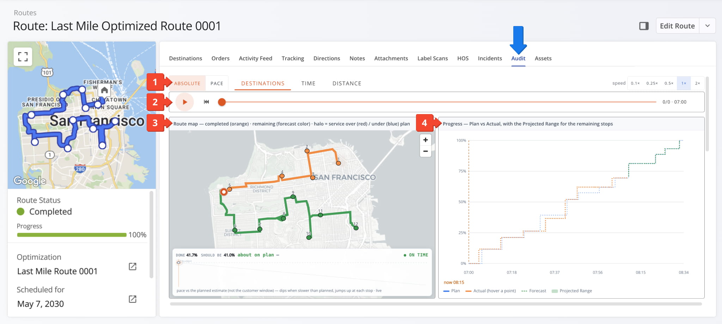Toggle the Projected Range legend entry
This screenshot has height=324, width=722.
572,291
